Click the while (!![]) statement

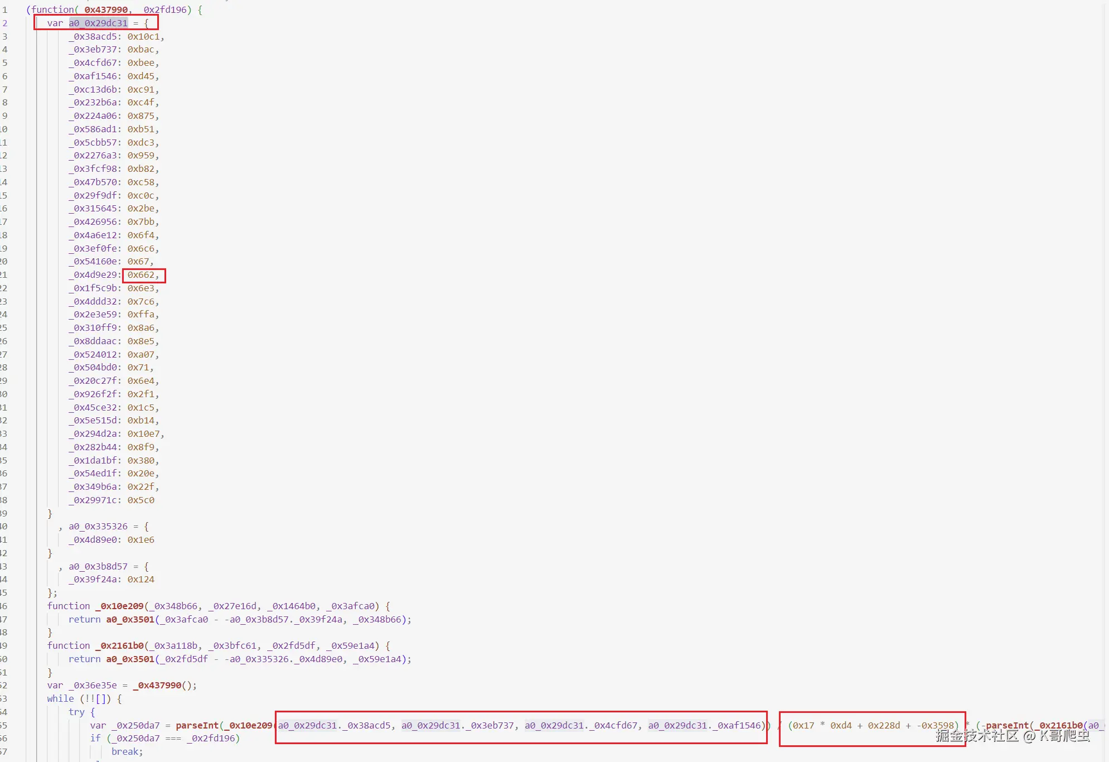pyautogui.click(x=79, y=698)
